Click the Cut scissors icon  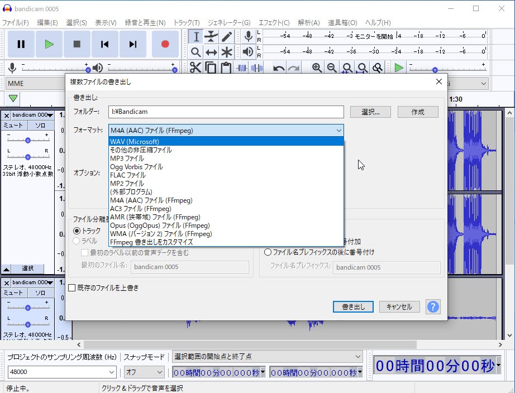click(x=195, y=68)
